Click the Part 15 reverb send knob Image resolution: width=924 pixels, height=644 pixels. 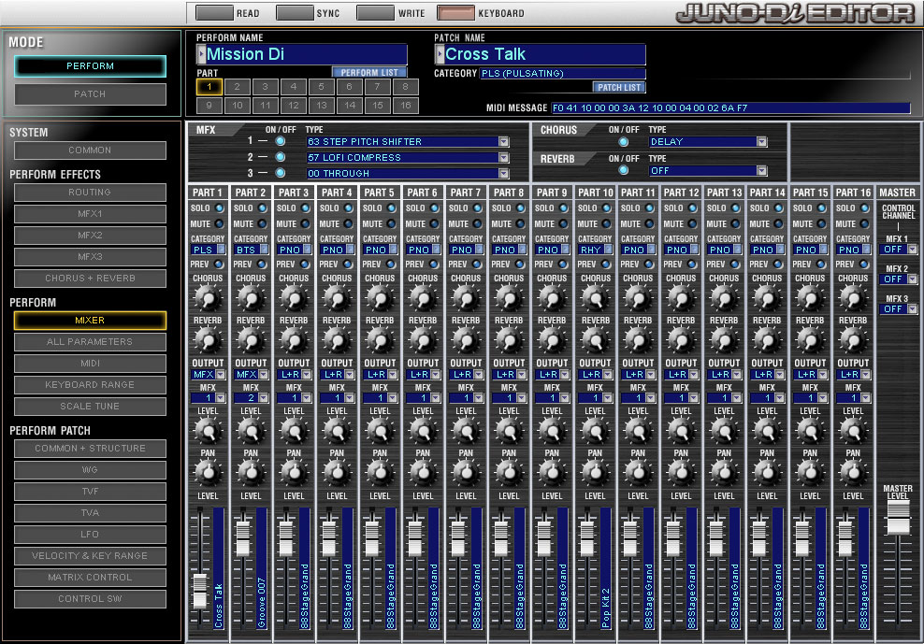(x=810, y=340)
